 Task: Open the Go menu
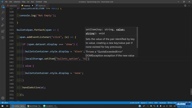click(x=28, y=2)
